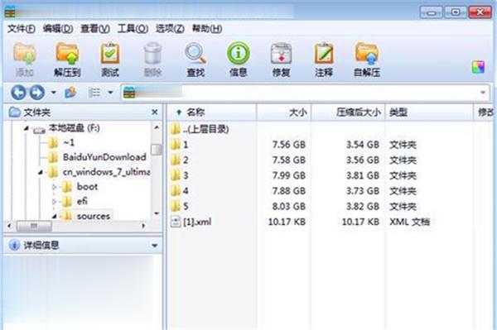This screenshot has width=497, height=330.
Task: Select BaiduYunDownload in the folder tree
Action: click(x=104, y=157)
